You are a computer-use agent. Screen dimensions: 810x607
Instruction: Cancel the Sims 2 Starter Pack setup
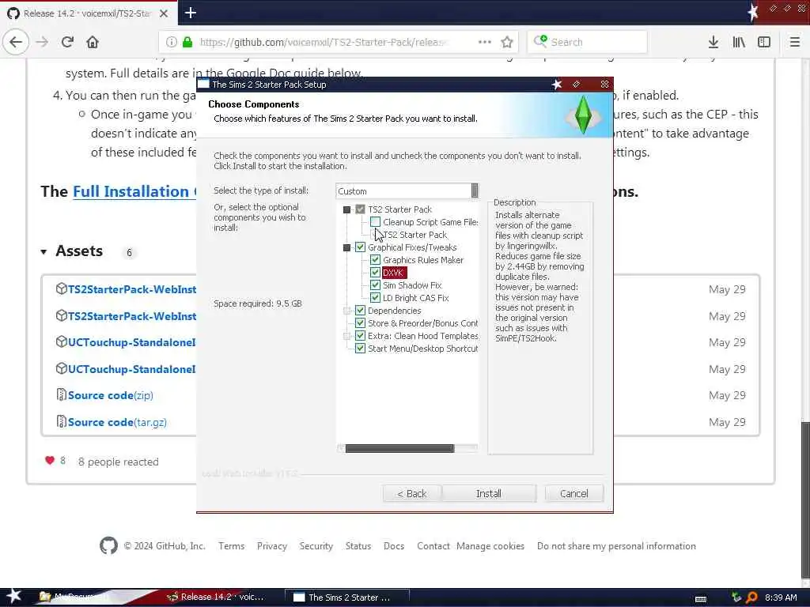click(x=574, y=493)
